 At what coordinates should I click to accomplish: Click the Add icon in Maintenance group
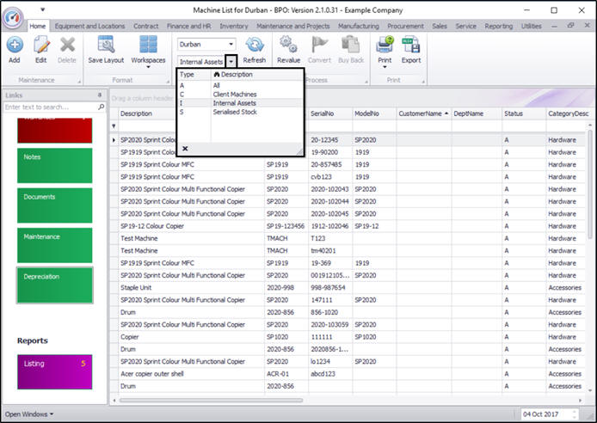point(14,46)
